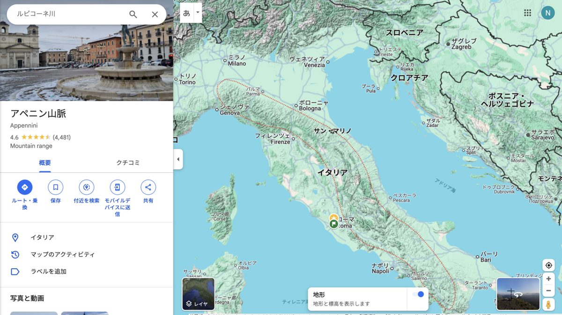The height and width of the screenshot is (315, 562).
Task: Select the 付近を検索 nearby icon
Action: 86,187
